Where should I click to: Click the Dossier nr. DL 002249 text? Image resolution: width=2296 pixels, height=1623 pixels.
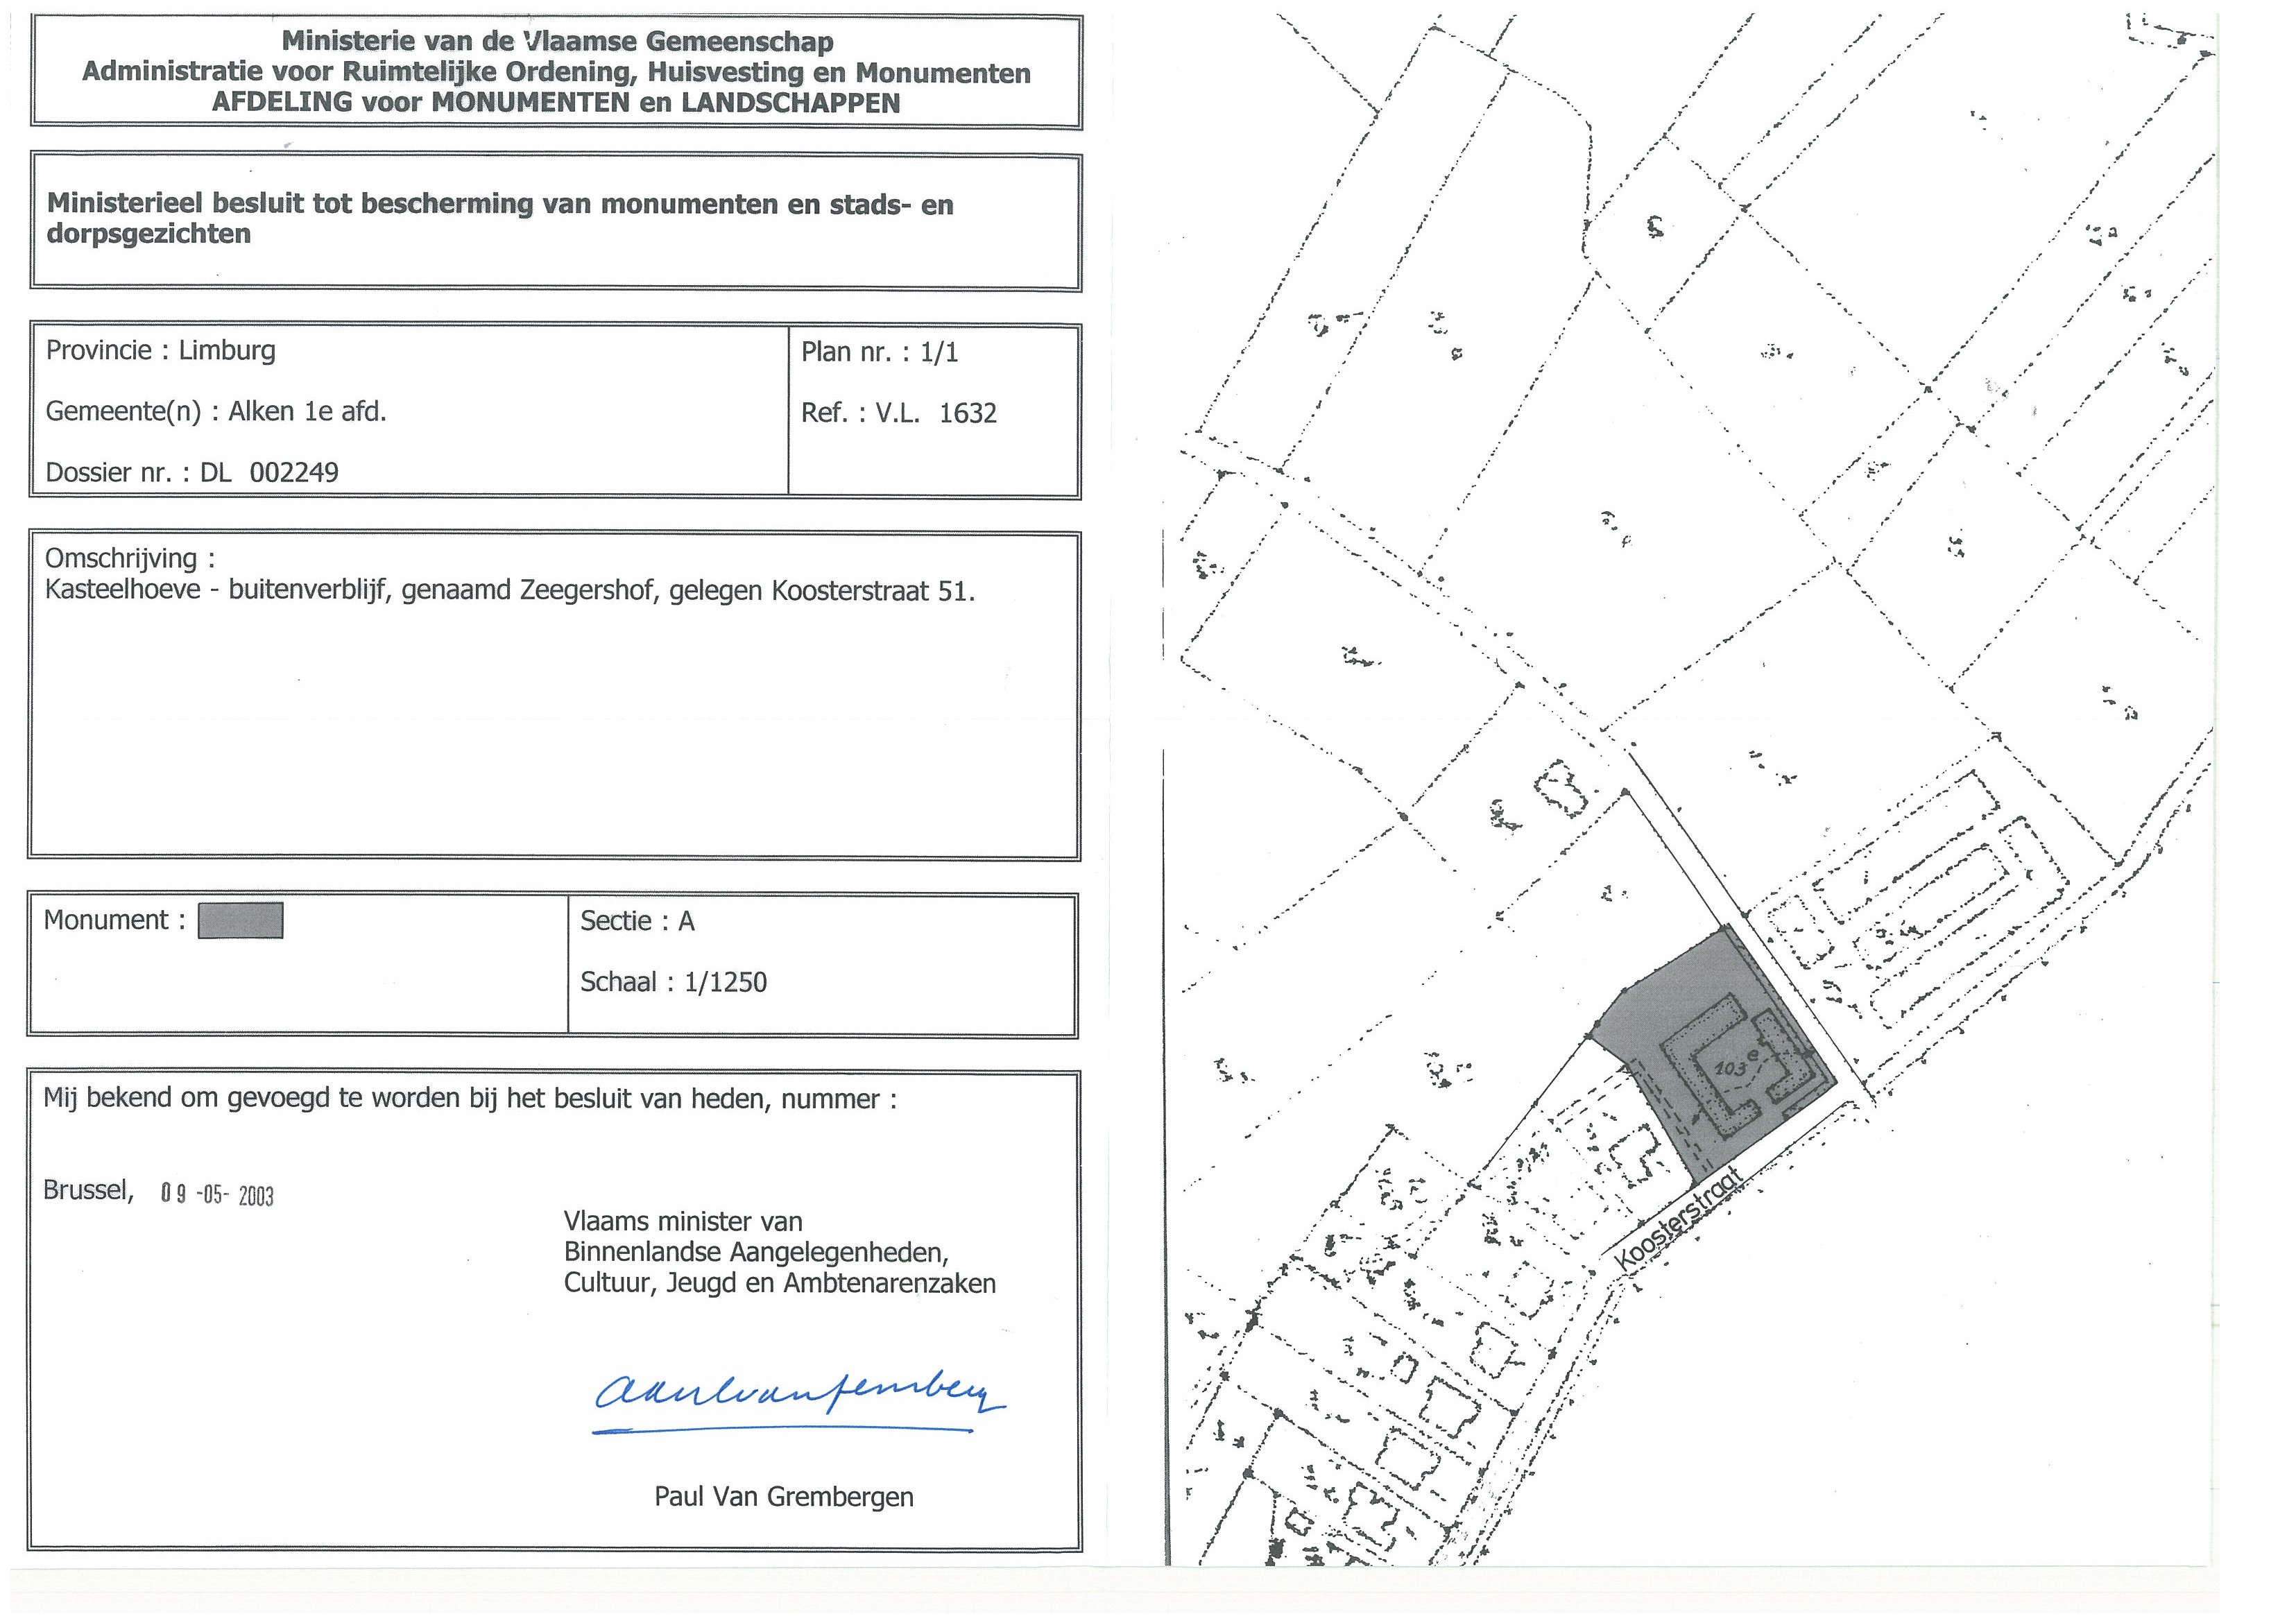click(x=192, y=472)
